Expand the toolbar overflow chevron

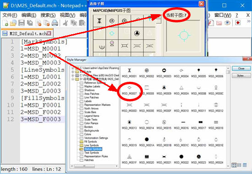tap(249, 21)
